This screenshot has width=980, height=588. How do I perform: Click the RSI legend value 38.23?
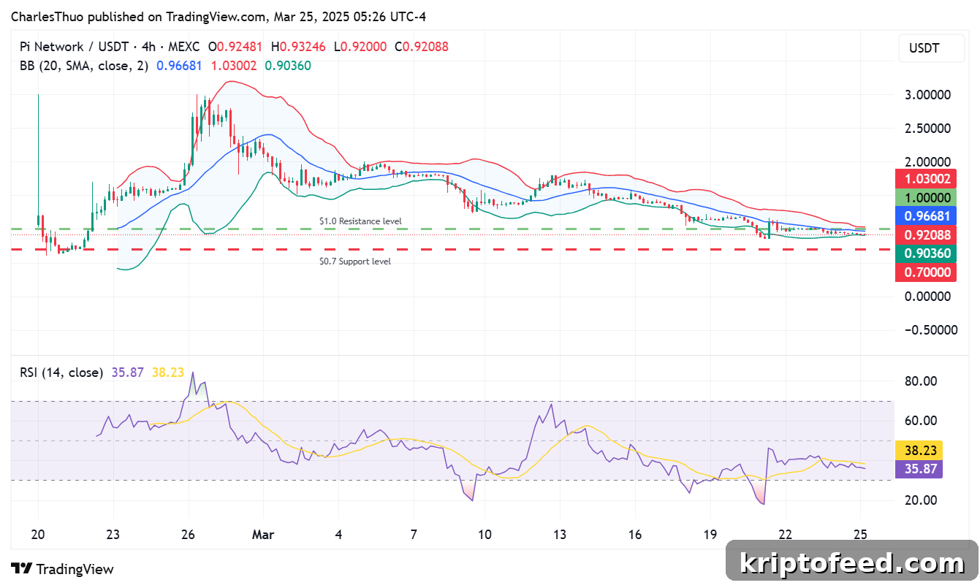pyautogui.click(x=168, y=373)
